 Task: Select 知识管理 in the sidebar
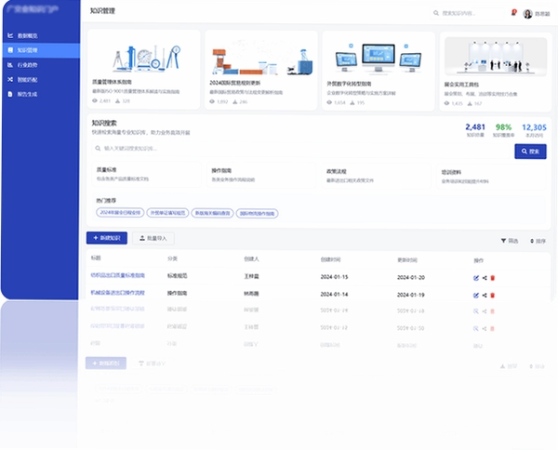point(41,50)
